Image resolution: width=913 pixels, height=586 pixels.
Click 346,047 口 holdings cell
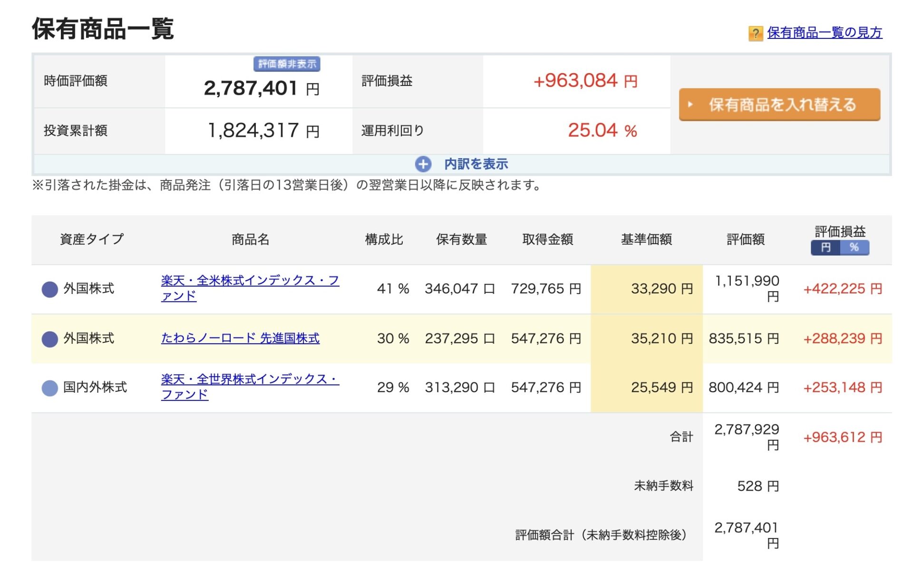460,289
